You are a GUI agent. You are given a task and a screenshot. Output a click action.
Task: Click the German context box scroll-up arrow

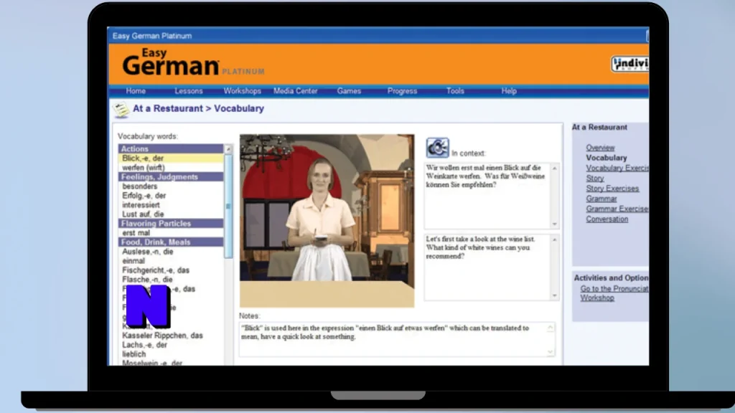555,168
